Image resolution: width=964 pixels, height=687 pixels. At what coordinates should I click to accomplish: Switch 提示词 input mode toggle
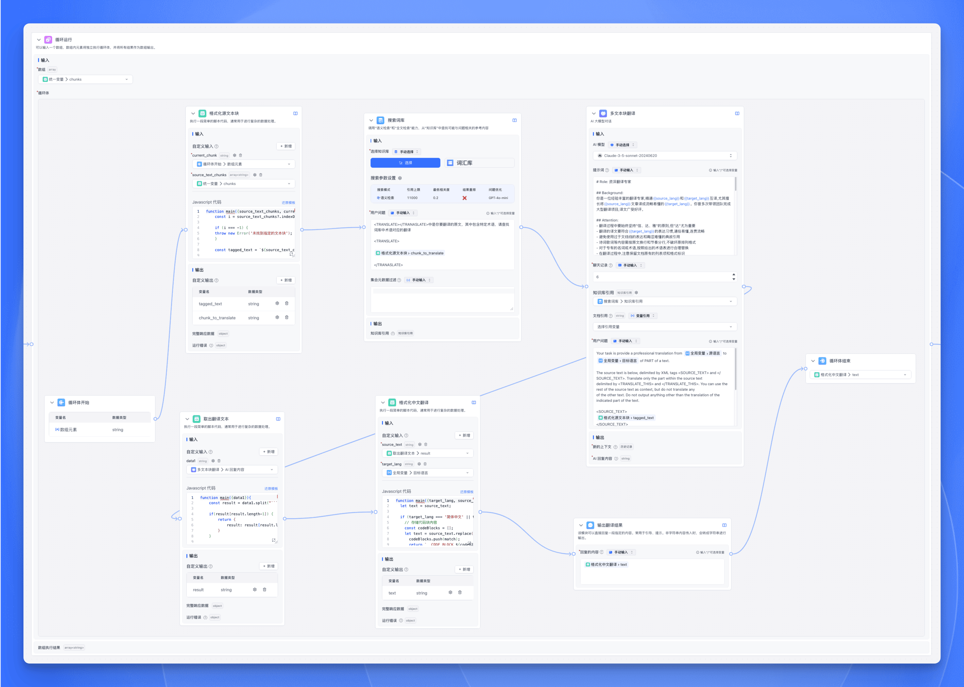point(627,171)
